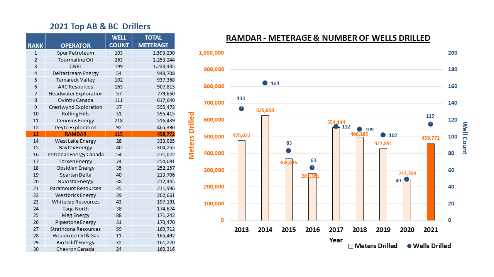This screenshot has width=494, height=277.
Task: Click the 2017 meters drilled bar
Action: (336, 174)
